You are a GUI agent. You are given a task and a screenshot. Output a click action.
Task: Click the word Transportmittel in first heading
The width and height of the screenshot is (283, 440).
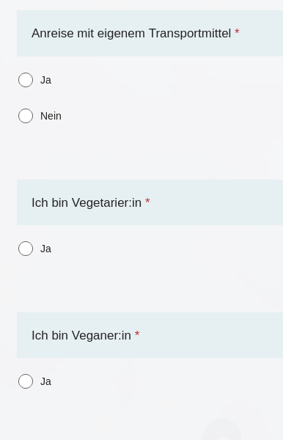tap(190, 34)
